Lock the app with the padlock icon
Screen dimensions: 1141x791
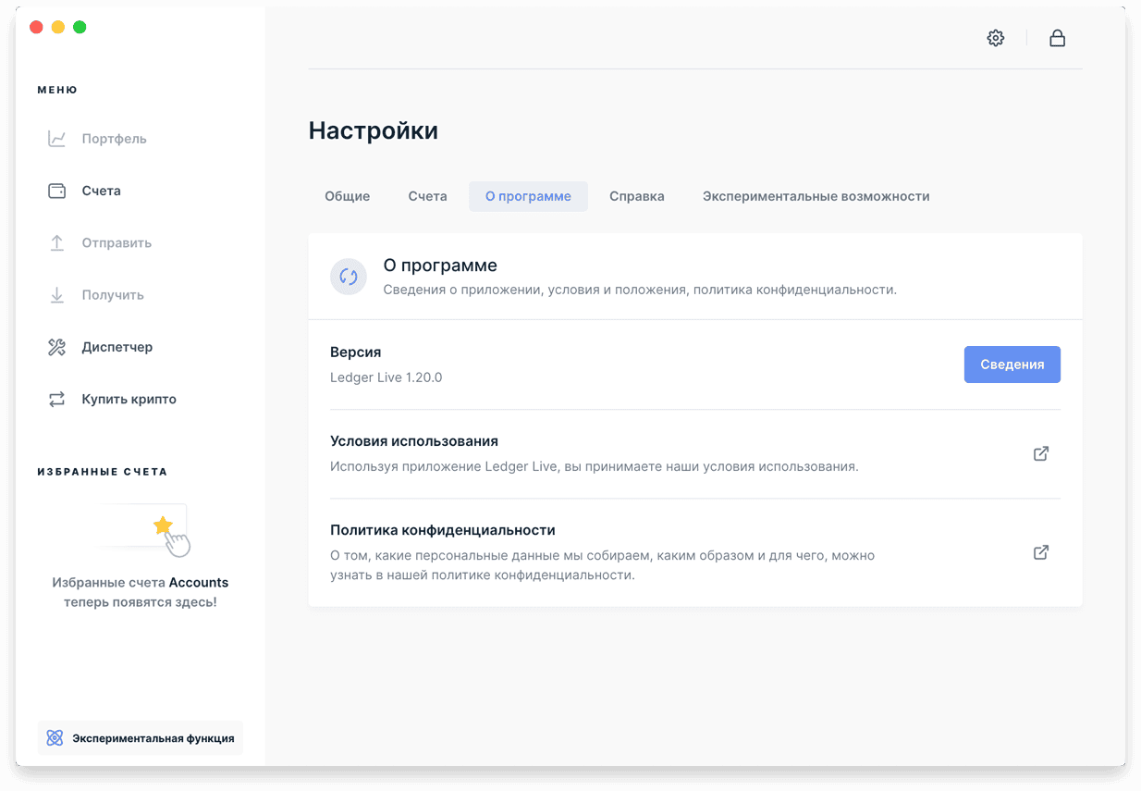(x=1057, y=38)
